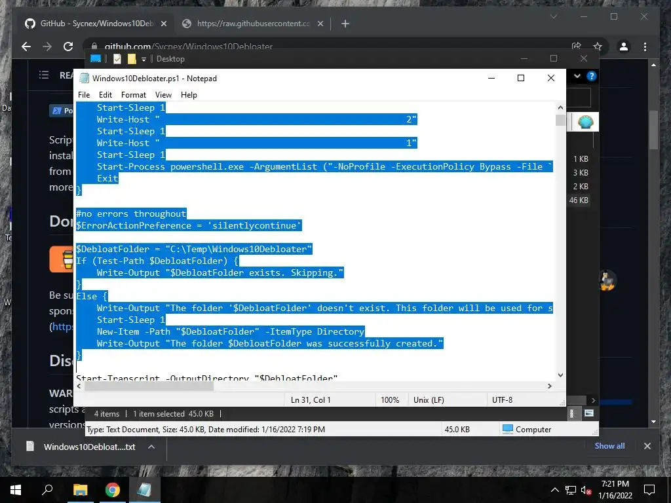Close the Chrome downloads bar
Viewport: 671px width, 503px height.
point(647,446)
